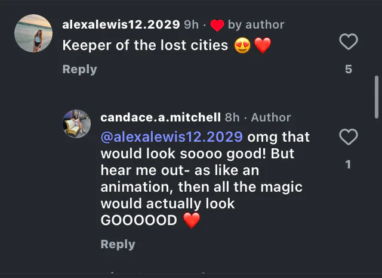View likes count 1 on author reply
The image size is (382, 278).
348,164
